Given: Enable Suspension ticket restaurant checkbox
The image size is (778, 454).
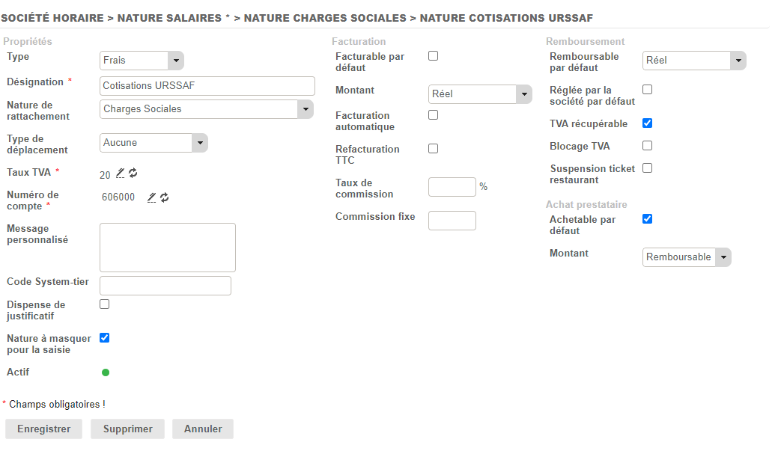Looking at the screenshot, I should [x=648, y=168].
